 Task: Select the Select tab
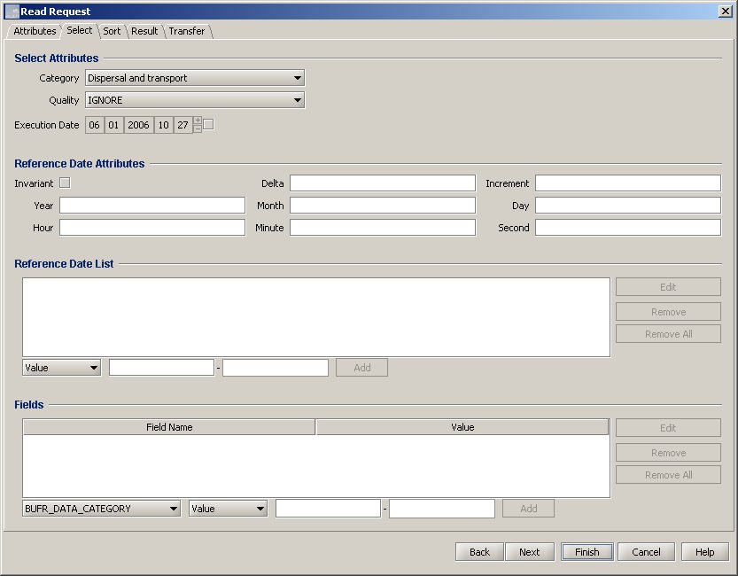point(79,31)
